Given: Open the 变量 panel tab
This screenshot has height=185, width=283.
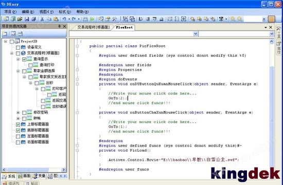Looking at the screenshot, I should pos(39,176).
